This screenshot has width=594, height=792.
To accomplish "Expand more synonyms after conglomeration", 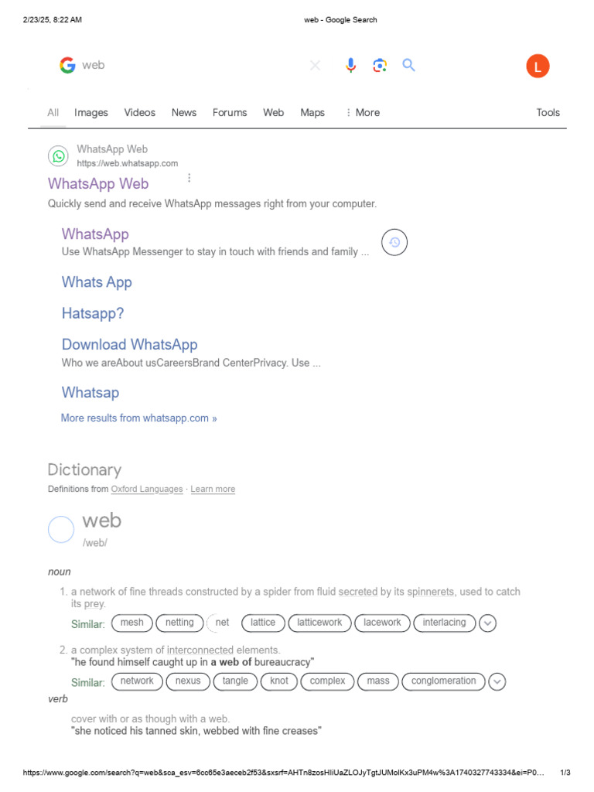I will [498, 681].
